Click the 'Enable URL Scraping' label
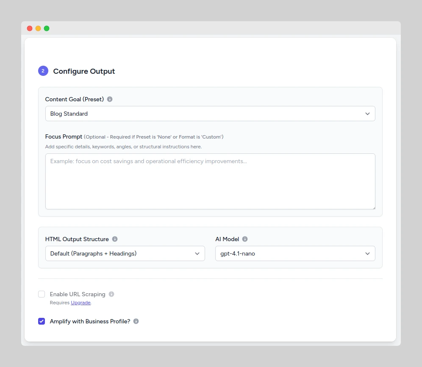Viewport: 422px width, 367px height. coord(78,294)
